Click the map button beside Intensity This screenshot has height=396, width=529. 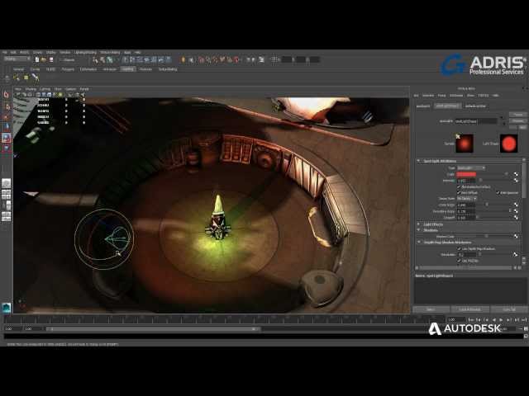point(516,181)
